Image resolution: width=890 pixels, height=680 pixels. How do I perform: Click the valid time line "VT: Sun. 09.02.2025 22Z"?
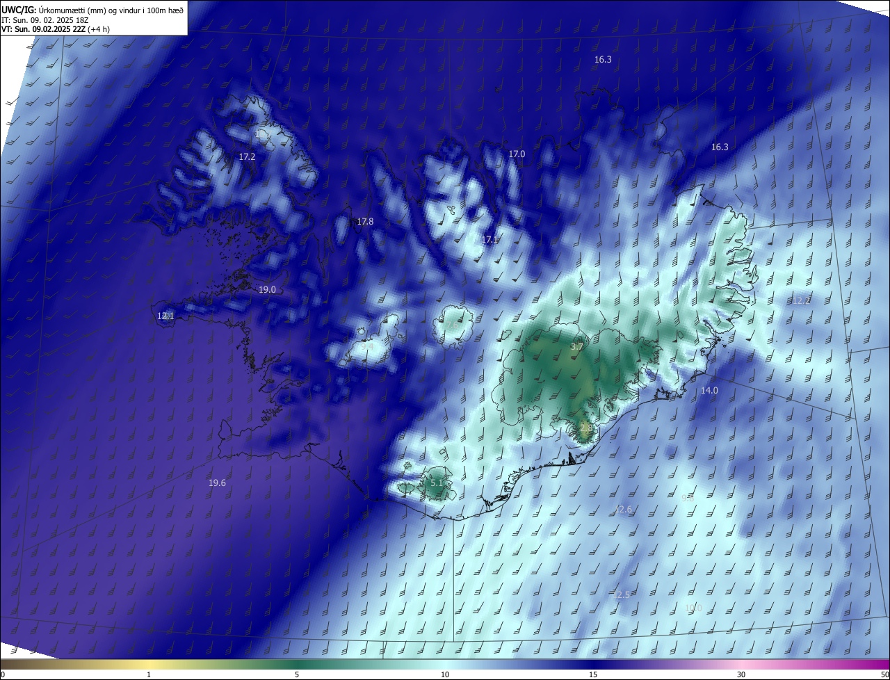pyautogui.click(x=42, y=29)
